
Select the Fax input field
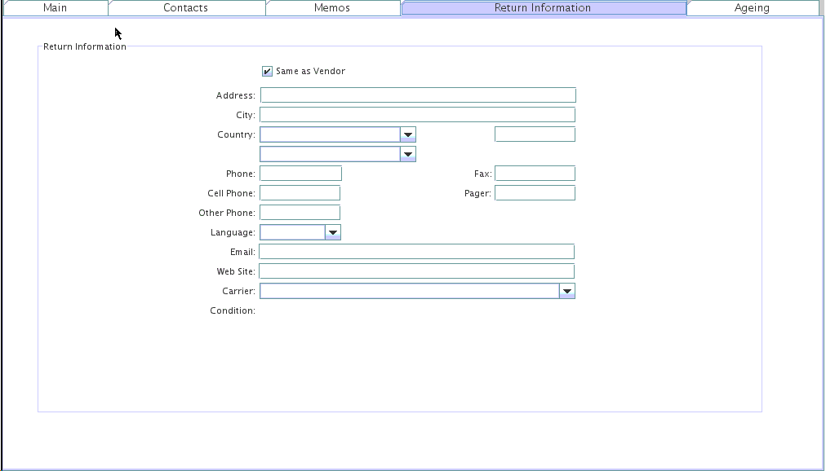point(535,174)
